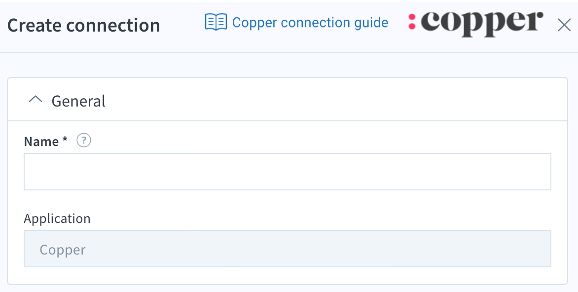Show help tooltip for Name field

84,141
